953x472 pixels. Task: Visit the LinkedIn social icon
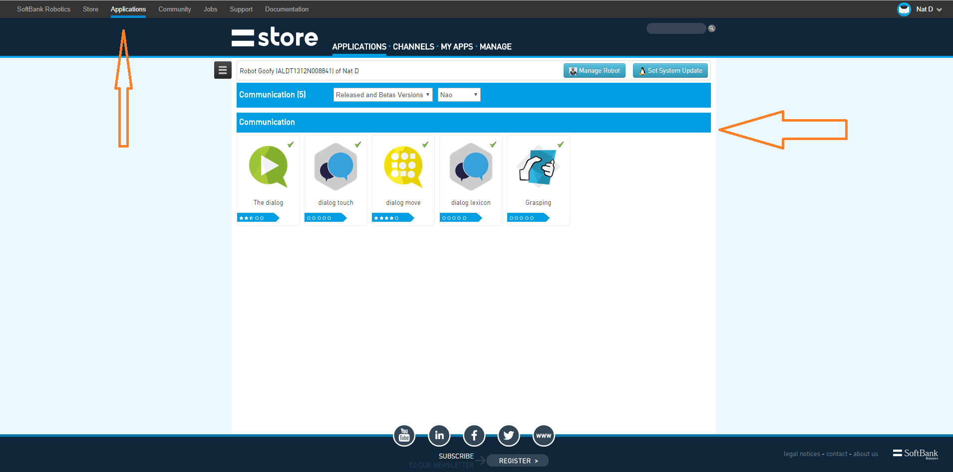click(439, 436)
